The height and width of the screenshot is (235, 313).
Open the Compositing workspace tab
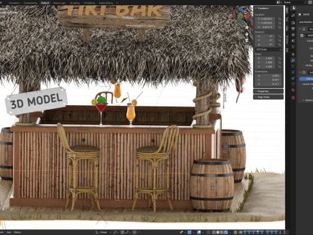(30, 3)
